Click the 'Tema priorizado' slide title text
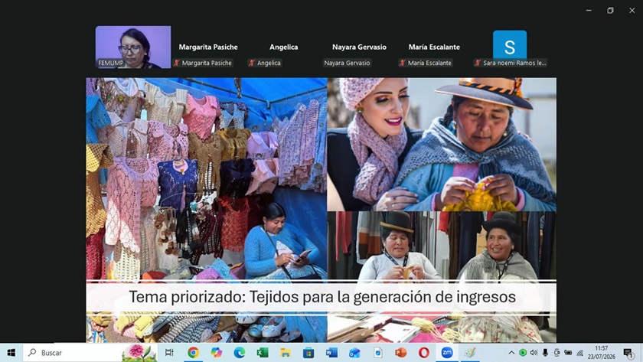The width and height of the screenshot is (643, 362). click(x=322, y=297)
